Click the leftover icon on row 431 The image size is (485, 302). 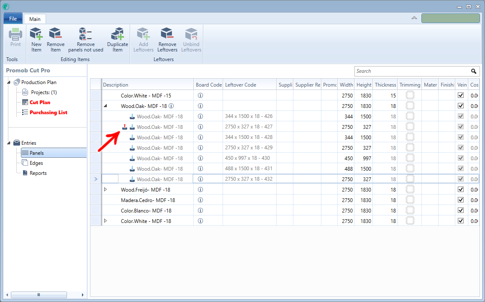pos(132,169)
